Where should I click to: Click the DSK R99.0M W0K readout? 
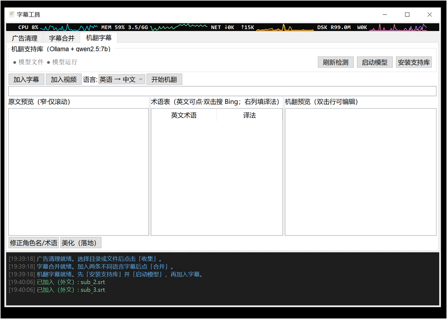coord(342,27)
